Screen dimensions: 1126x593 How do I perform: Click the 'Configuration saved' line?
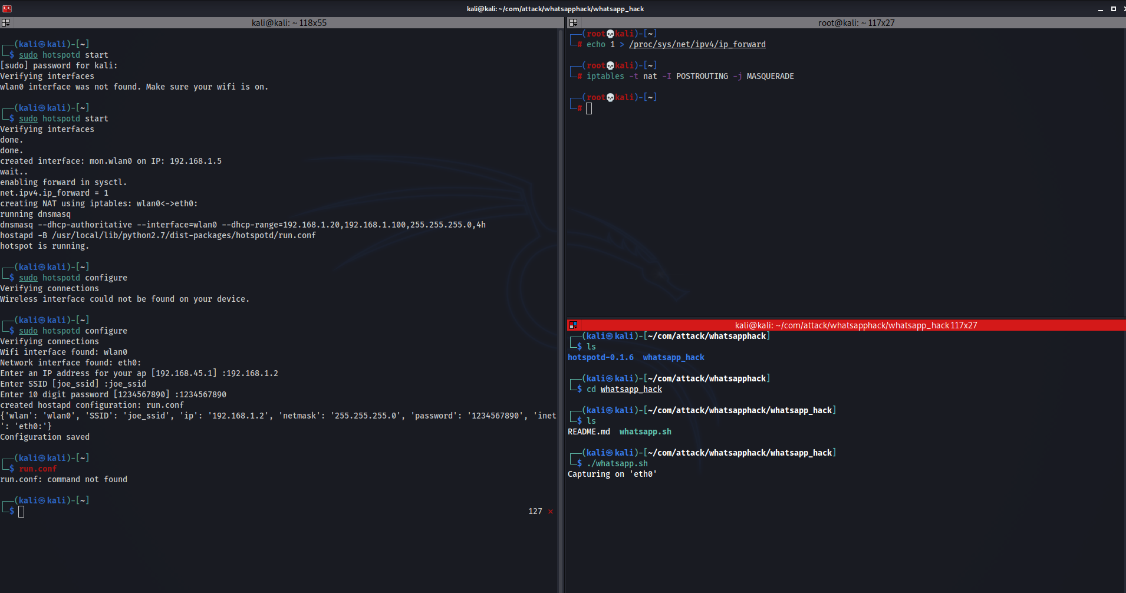click(45, 437)
